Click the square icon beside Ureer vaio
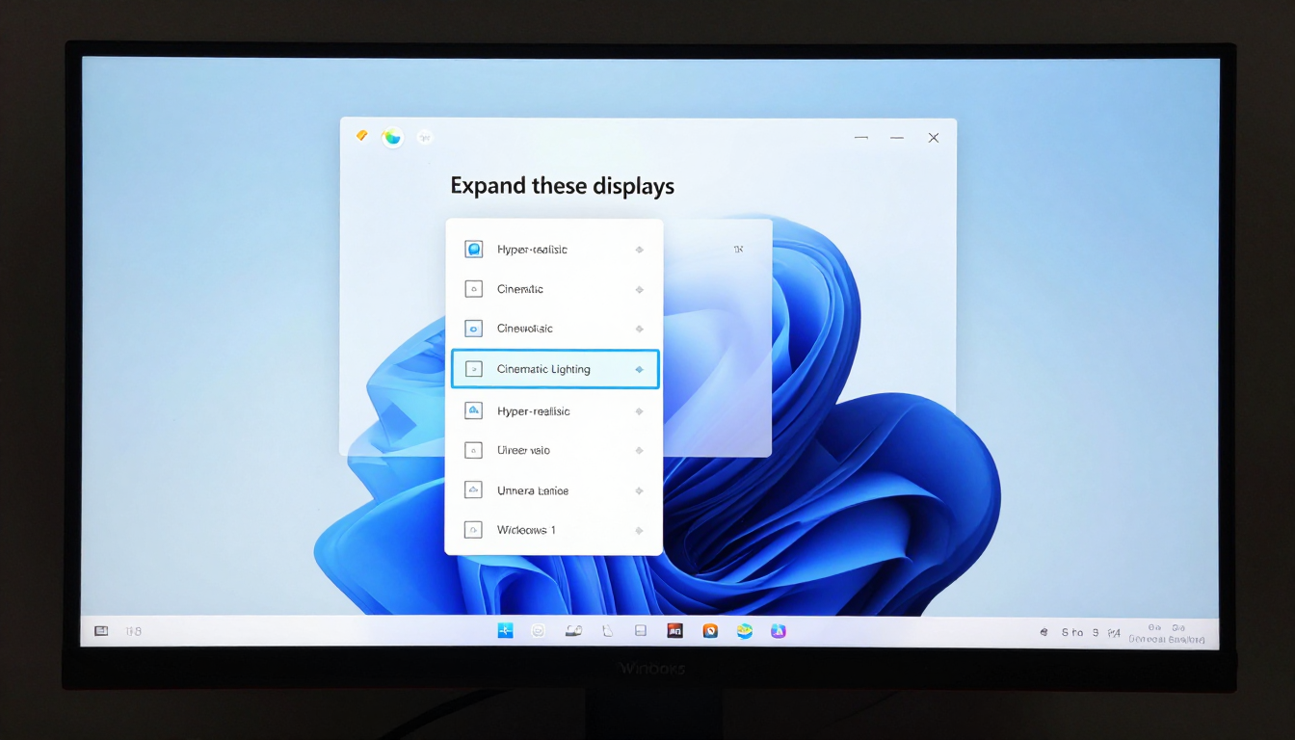1295x740 pixels. (473, 450)
